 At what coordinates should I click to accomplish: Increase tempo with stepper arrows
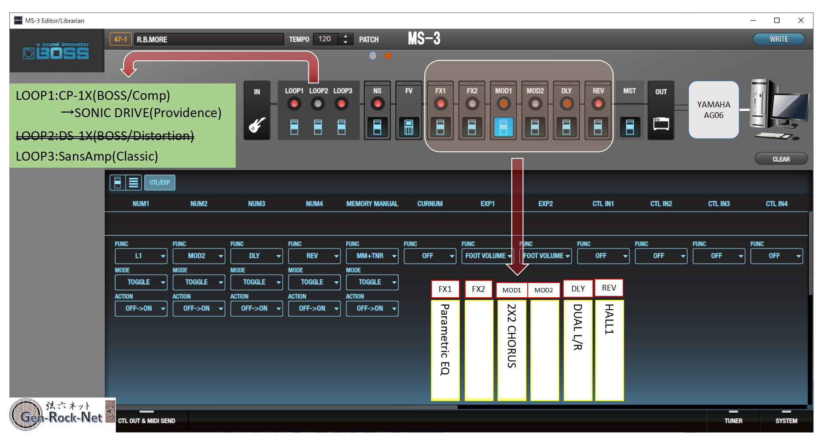pos(345,36)
